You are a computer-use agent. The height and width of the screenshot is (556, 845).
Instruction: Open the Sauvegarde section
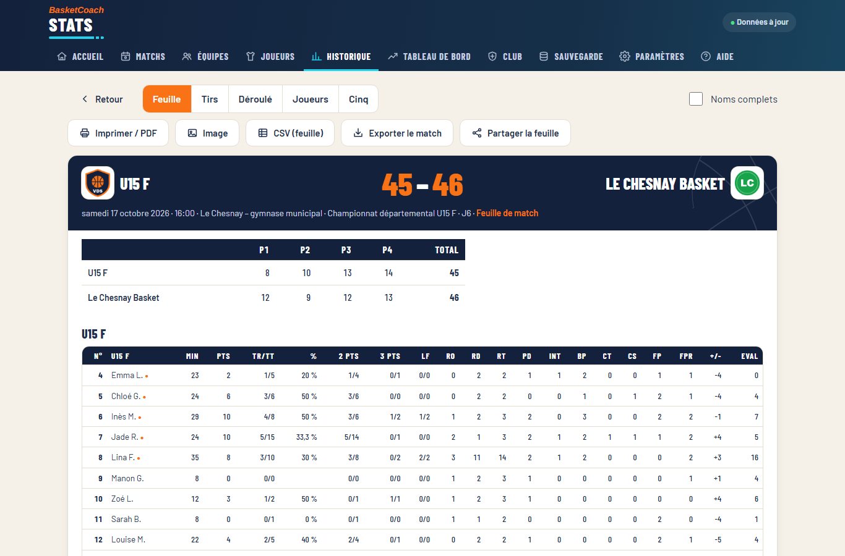(571, 56)
